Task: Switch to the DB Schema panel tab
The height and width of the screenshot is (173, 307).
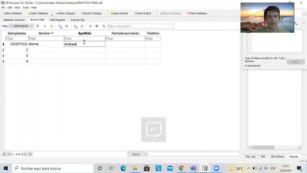Action: (277, 157)
